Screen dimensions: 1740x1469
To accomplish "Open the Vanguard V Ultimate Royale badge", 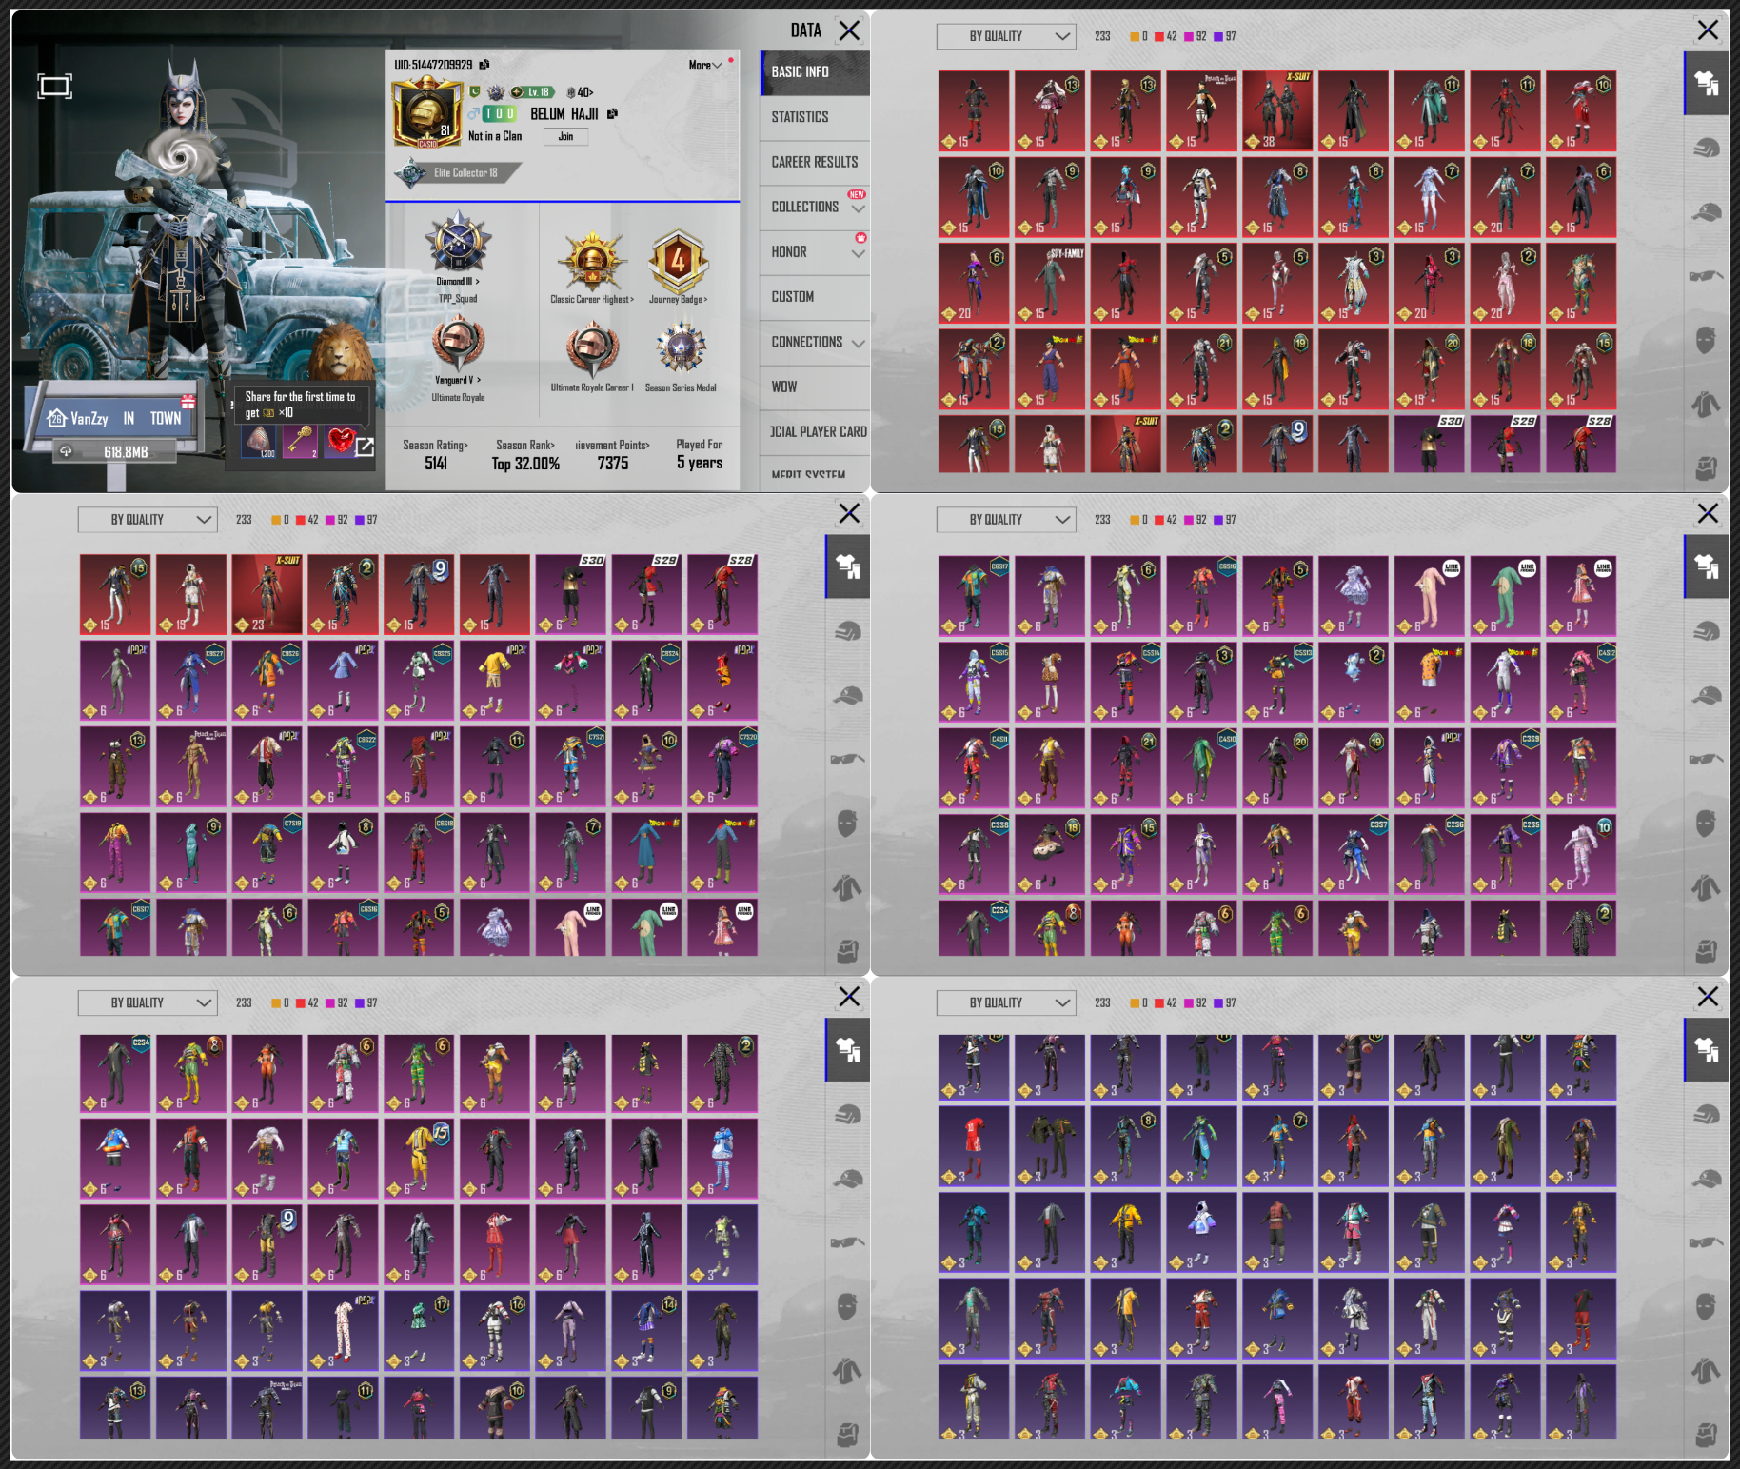I will click(458, 343).
